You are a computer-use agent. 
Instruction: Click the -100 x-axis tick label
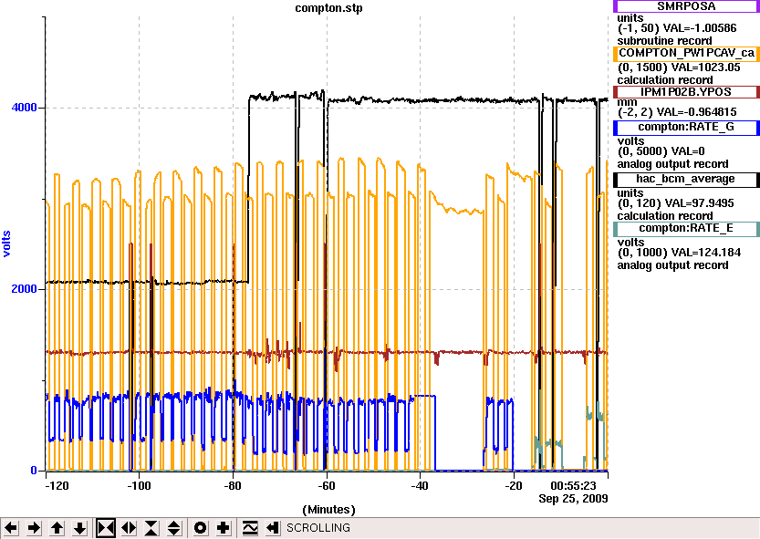139,486
